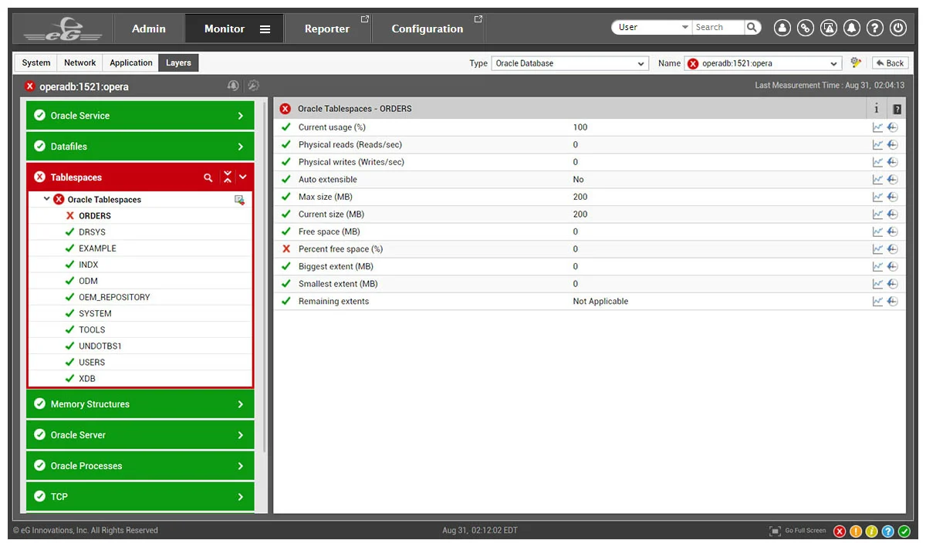Open graph icon for Physical reads row
The width and height of the screenshot is (926, 547).
[877, 145]
